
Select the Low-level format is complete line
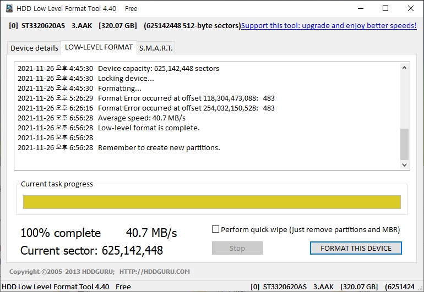[108, 128]
